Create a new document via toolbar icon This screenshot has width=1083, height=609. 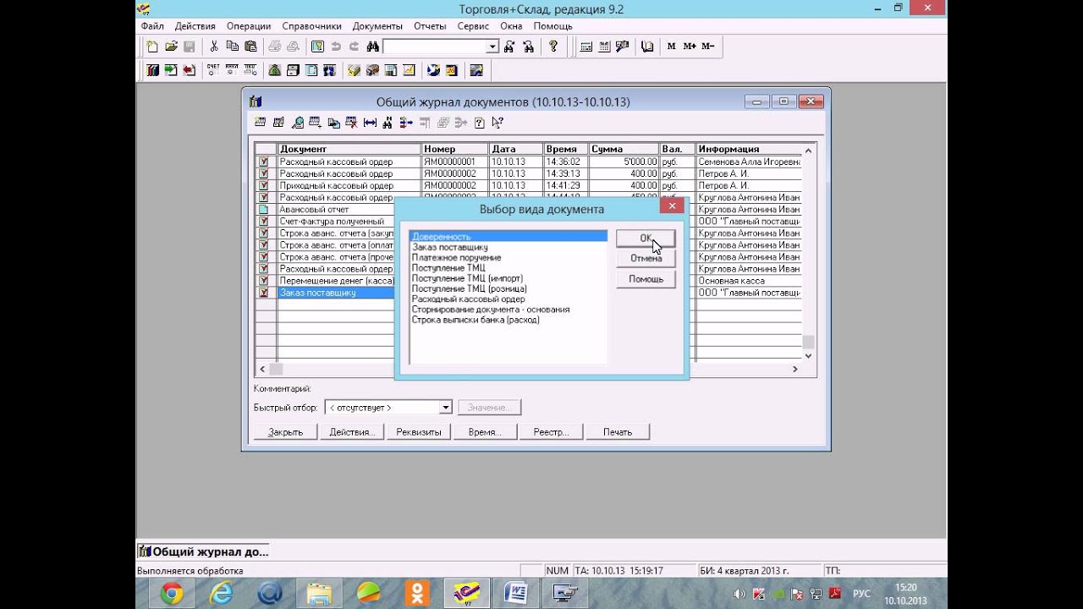(153, 47)
